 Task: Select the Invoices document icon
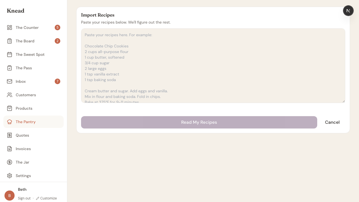tap(10, 149)
